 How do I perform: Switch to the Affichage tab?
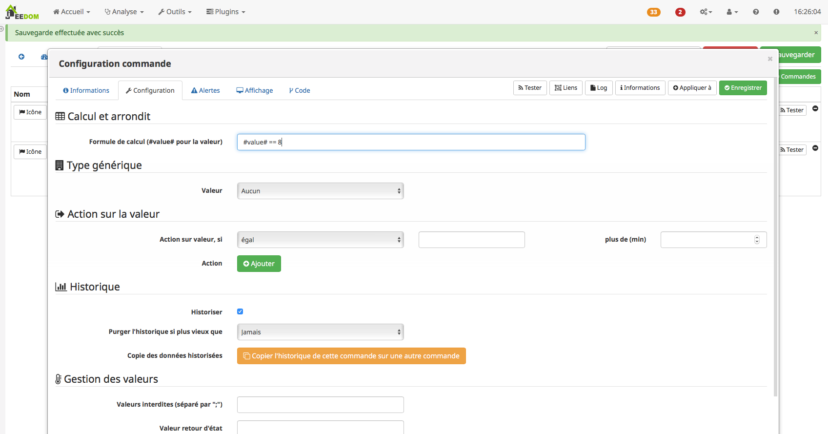[255, 90]
